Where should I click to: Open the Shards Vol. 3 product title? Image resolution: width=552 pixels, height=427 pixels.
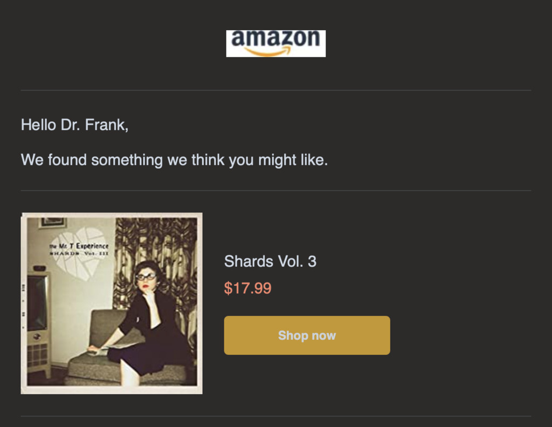click(x=270, y=261)
